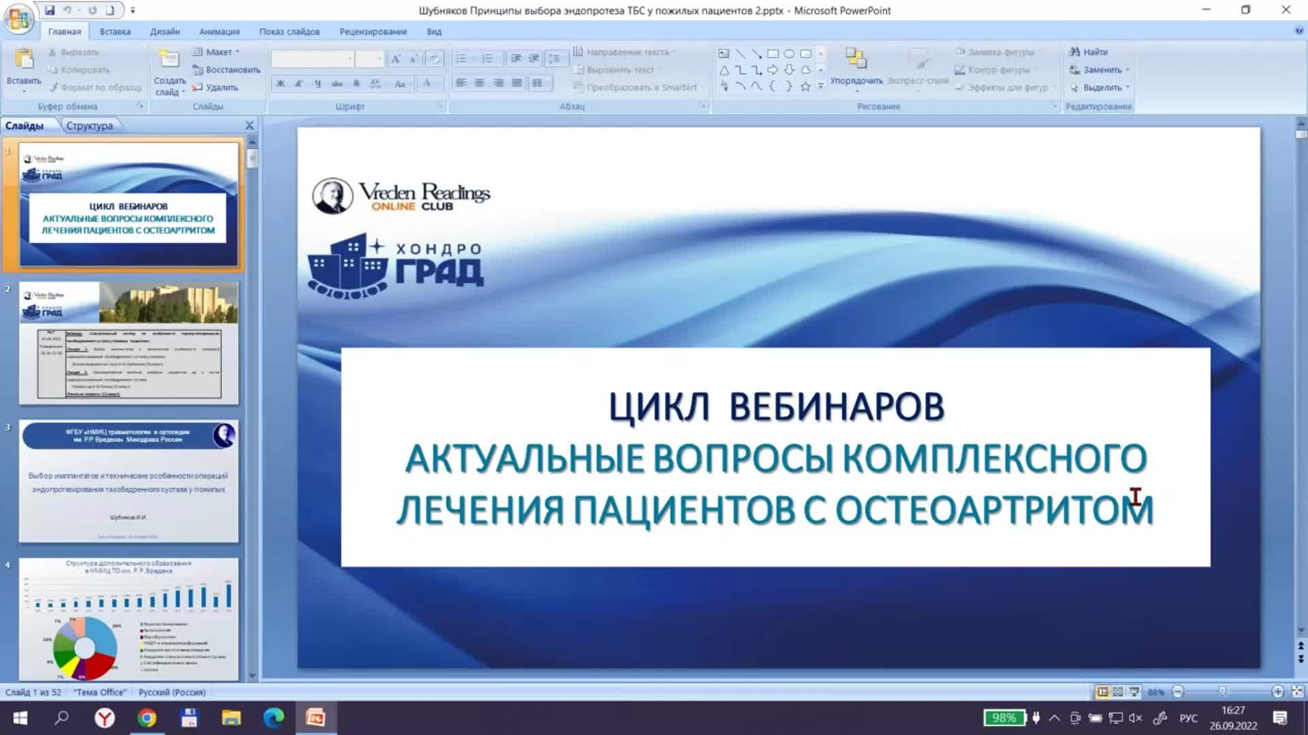Click the Paste (Вставить) clipboard icon
This screenshot has width=1308, height=735.
[x=24, y=60]
